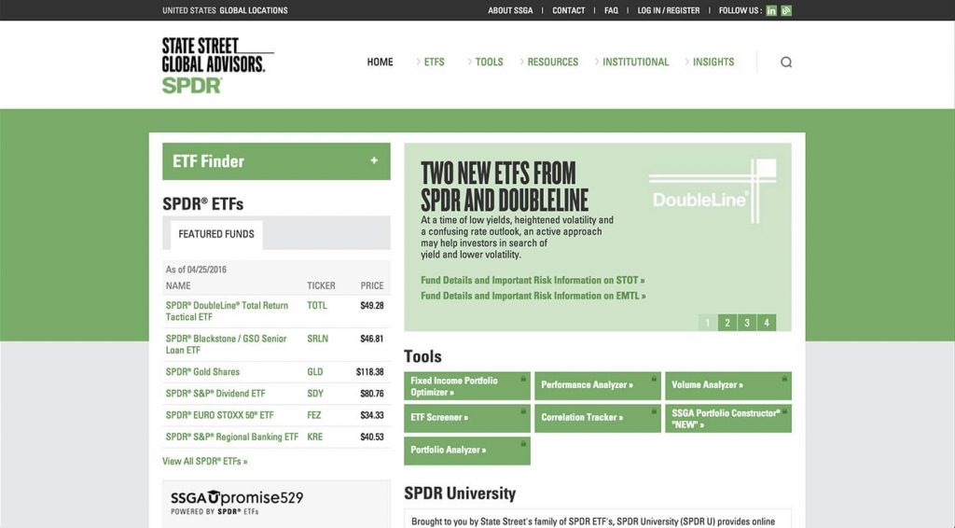Show carousel slide 4

click(x=767, y=323)
